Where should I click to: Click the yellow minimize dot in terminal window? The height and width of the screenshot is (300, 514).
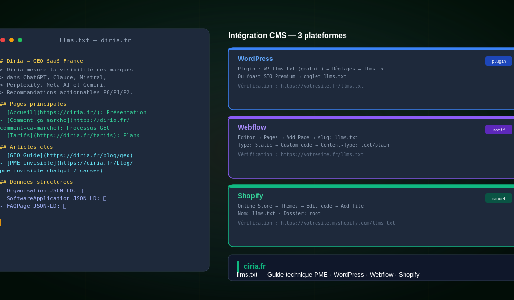(11, 40)
